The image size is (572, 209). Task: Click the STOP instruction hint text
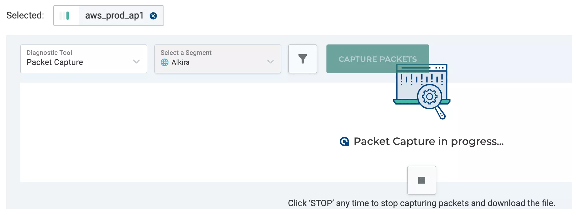click(x=421, y=203)
